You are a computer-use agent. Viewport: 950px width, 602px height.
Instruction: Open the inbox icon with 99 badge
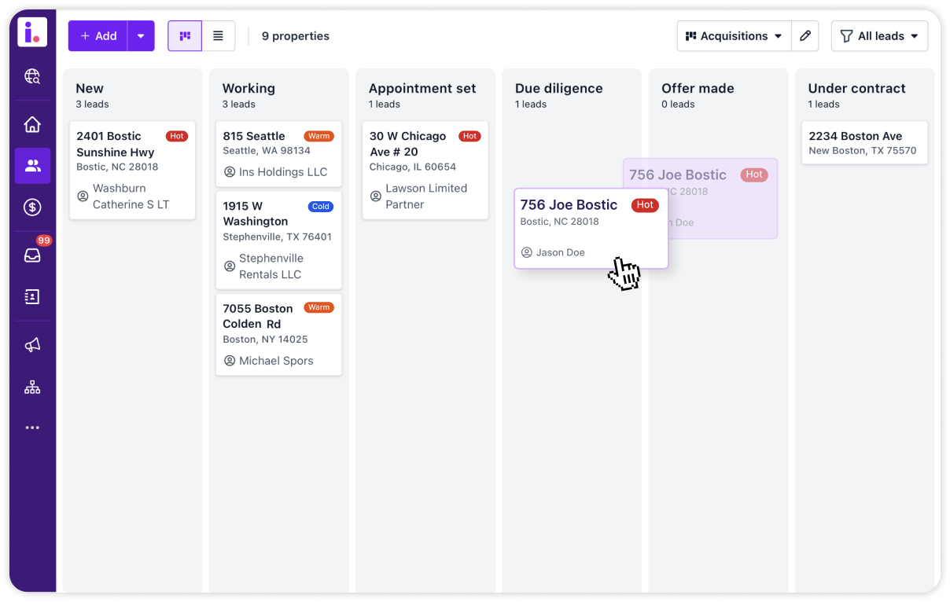coord(32,255)
